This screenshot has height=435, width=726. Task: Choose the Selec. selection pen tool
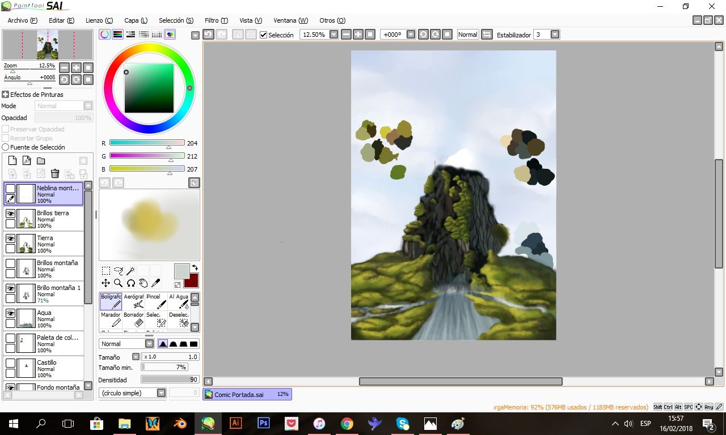[157, 319]
